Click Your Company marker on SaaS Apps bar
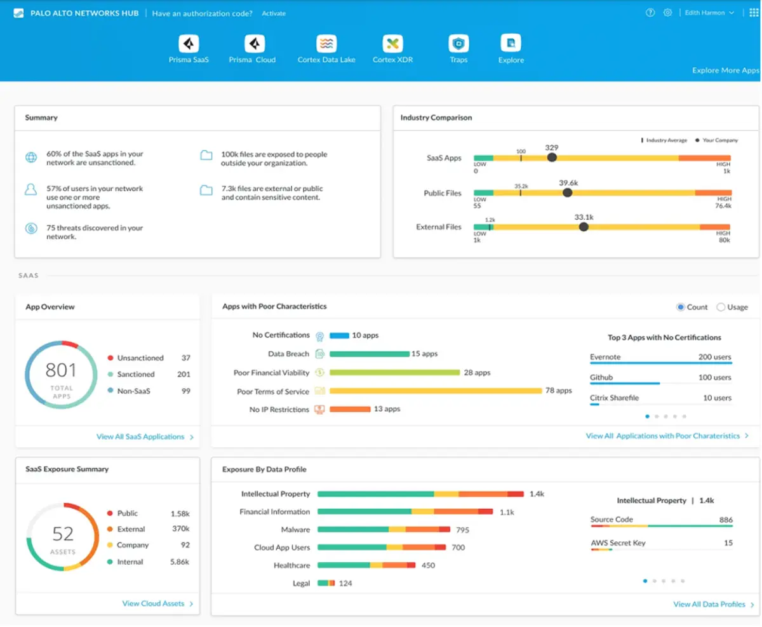This screenshot has height=627, width=762. pyautogui.click(x=552, y=158)
